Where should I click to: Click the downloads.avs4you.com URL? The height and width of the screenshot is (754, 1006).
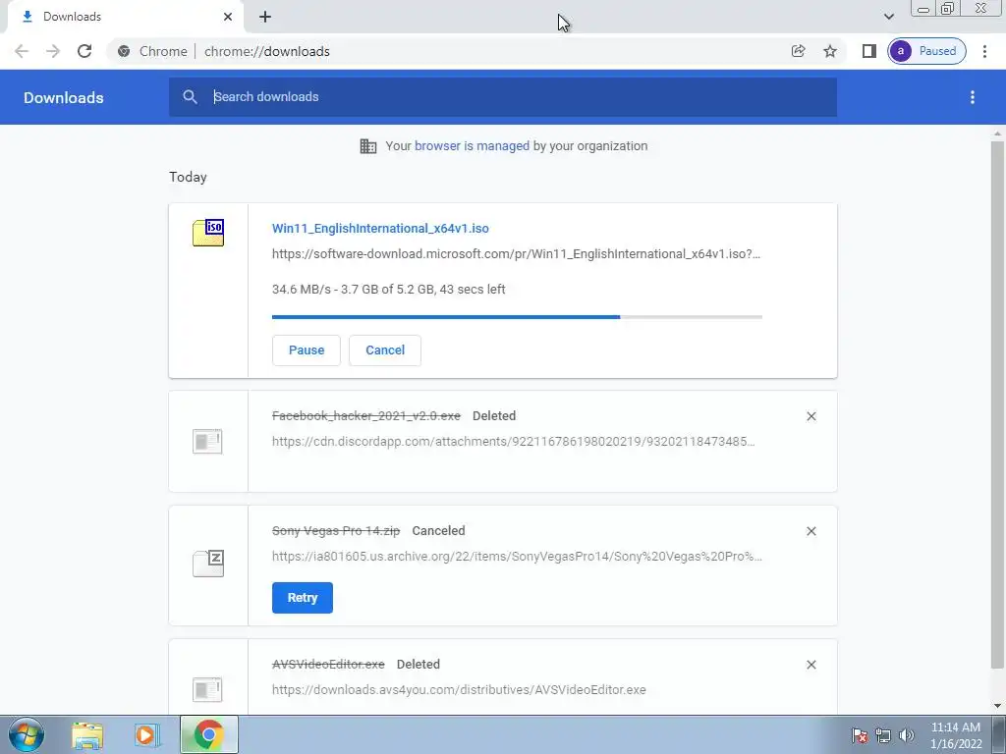tap(459, 690)
